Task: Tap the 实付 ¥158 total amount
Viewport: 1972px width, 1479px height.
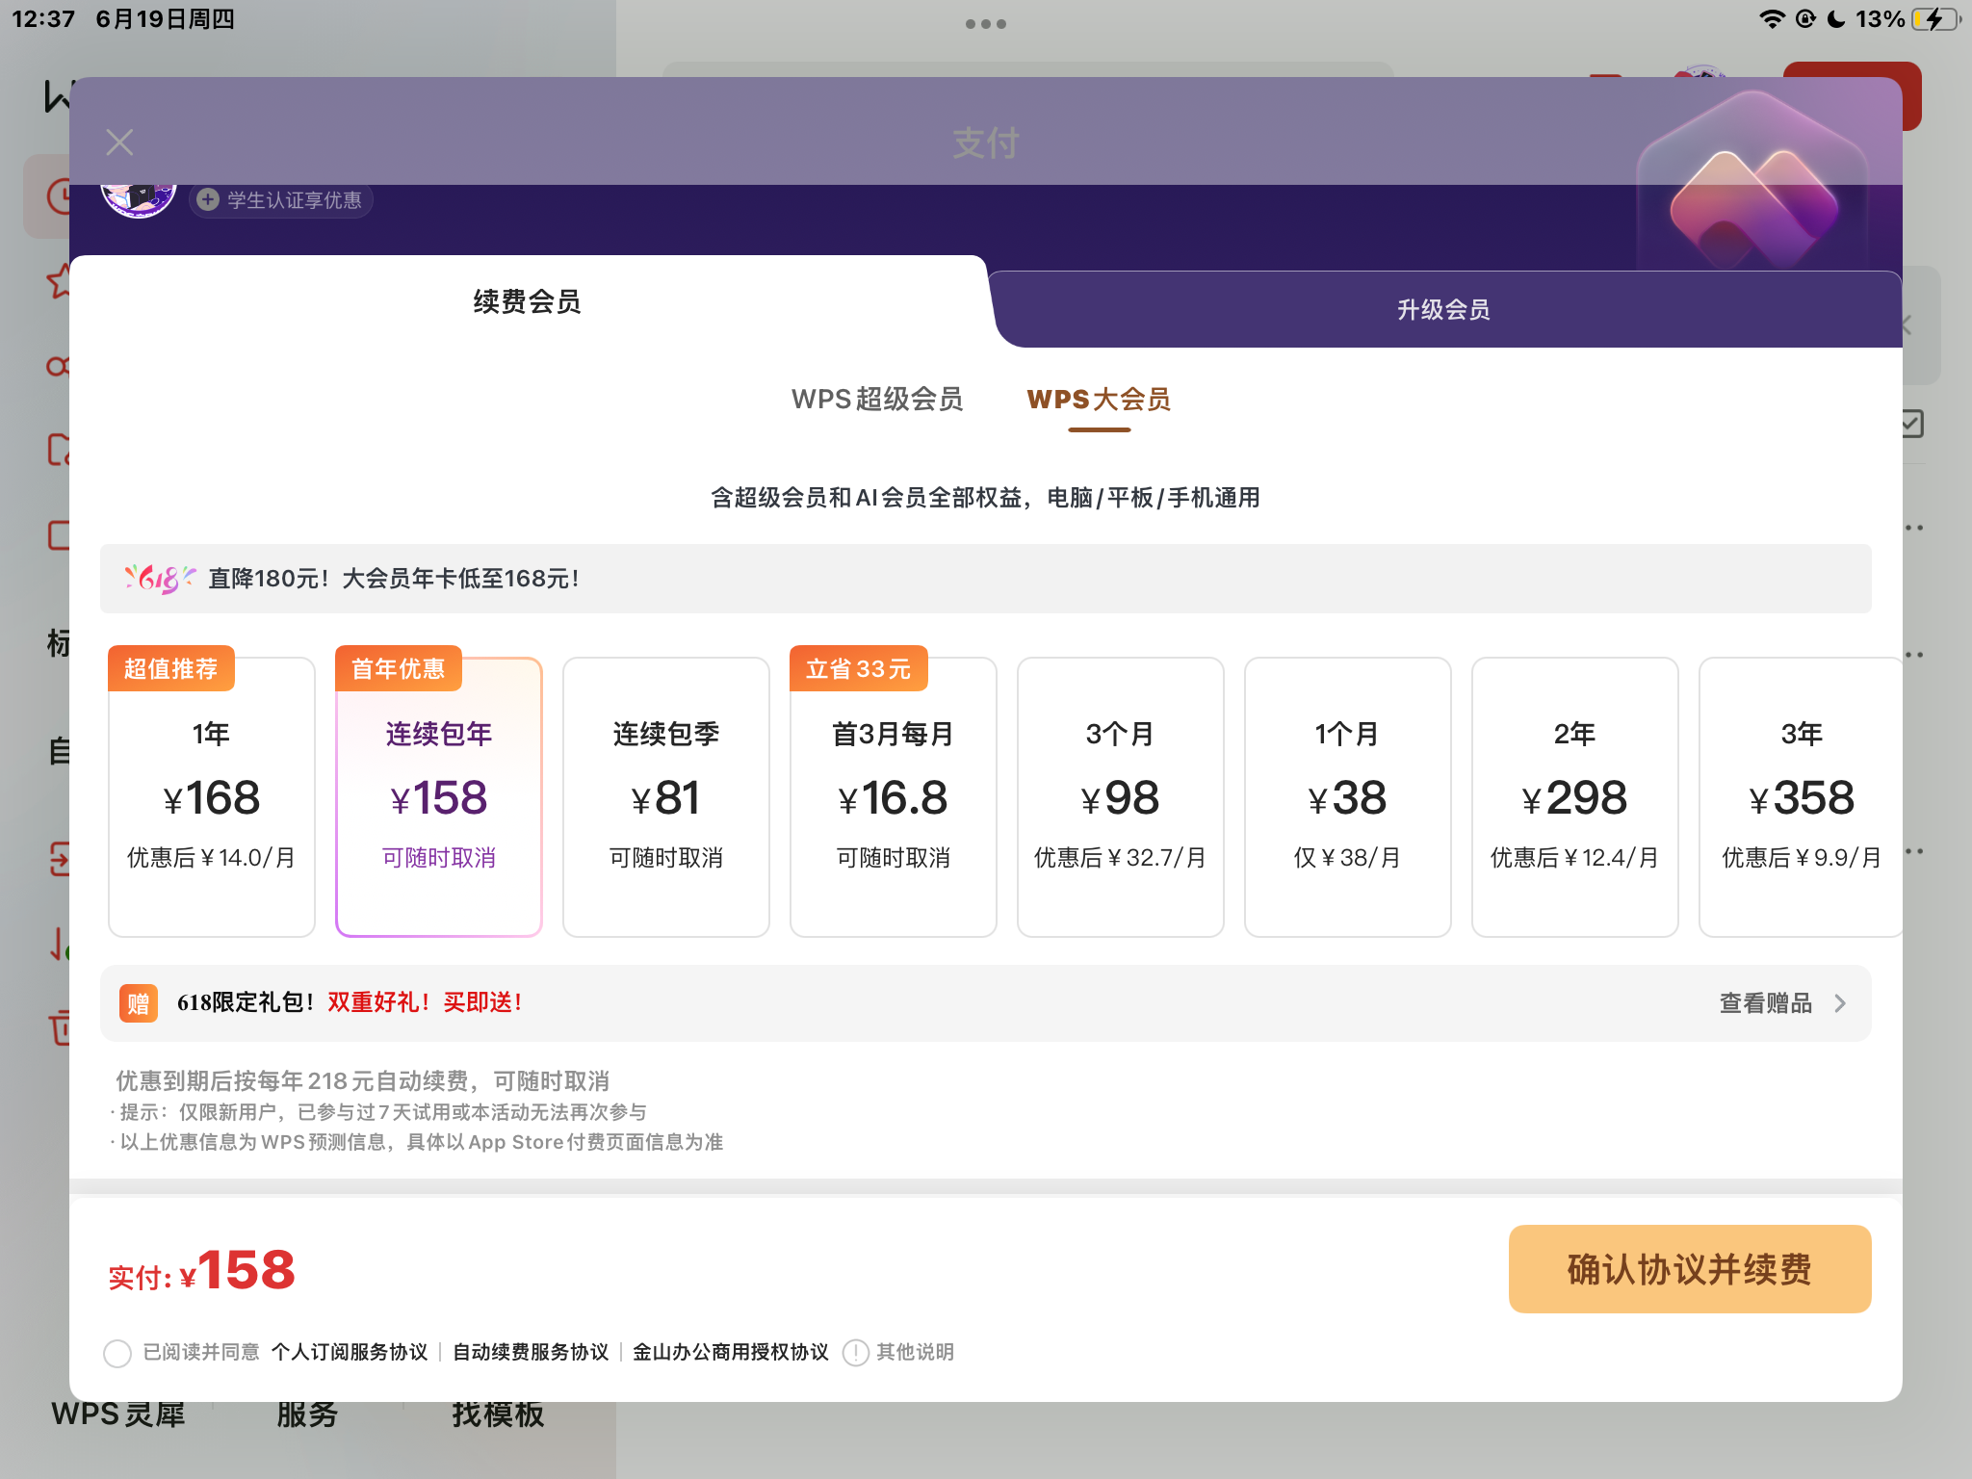Action: click(x=202, y=1270)
